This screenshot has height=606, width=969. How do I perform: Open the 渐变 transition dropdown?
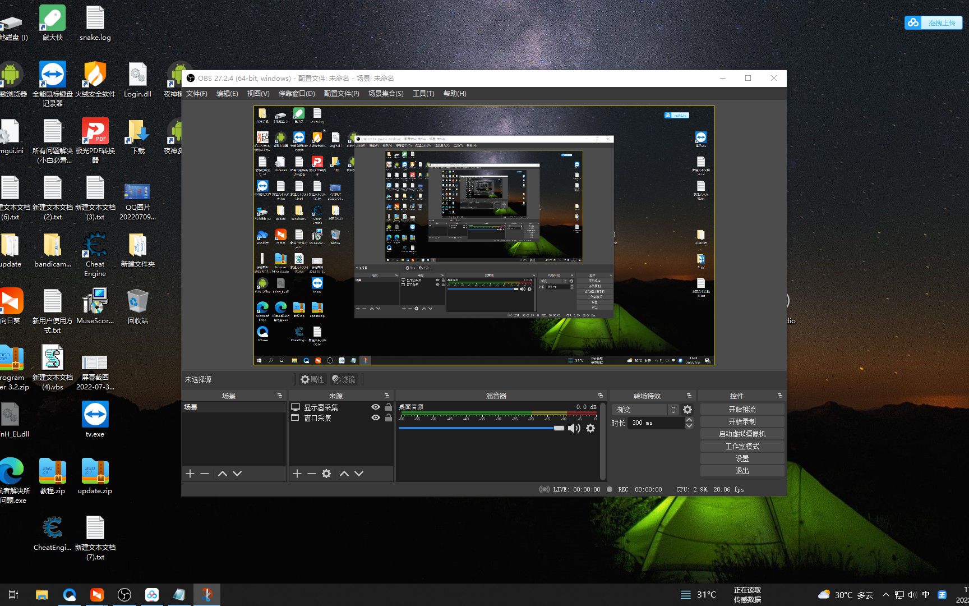(x=645, y=410)
